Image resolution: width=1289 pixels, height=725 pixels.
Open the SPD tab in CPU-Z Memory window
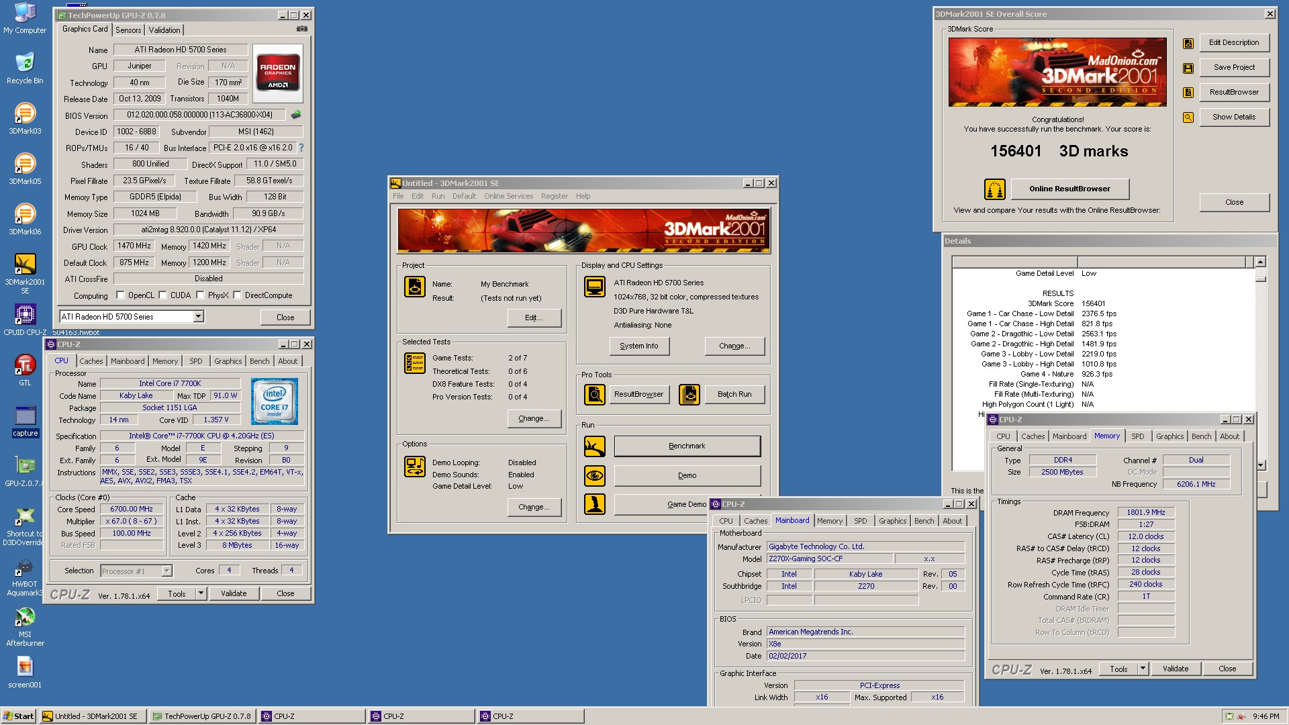point(1138,436)
